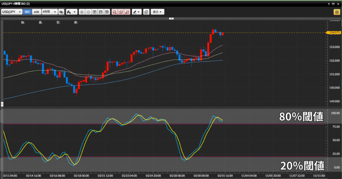Screen dimensions: 342x179
Task: Open the 4時間 timeframe dropdown
Action: pos(49,12)
